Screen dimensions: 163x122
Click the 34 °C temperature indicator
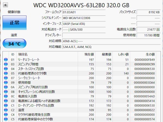pyautogui.click(x=14, y=43)
